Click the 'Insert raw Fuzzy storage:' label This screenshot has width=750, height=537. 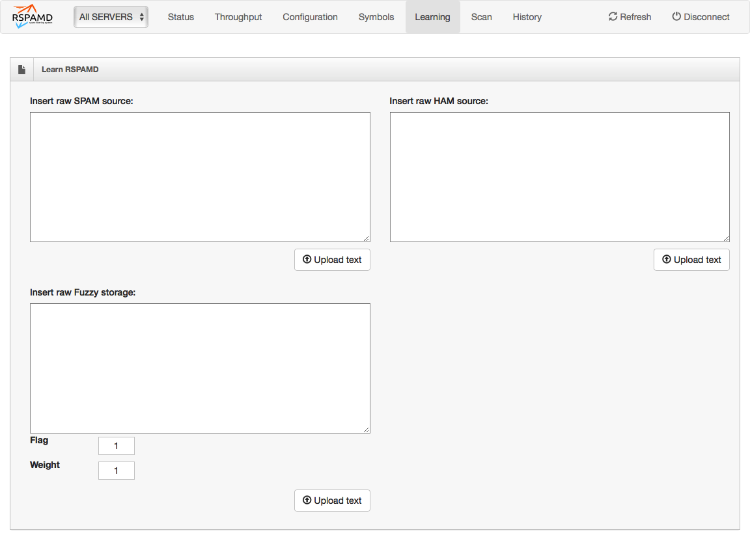coord(83,292)
